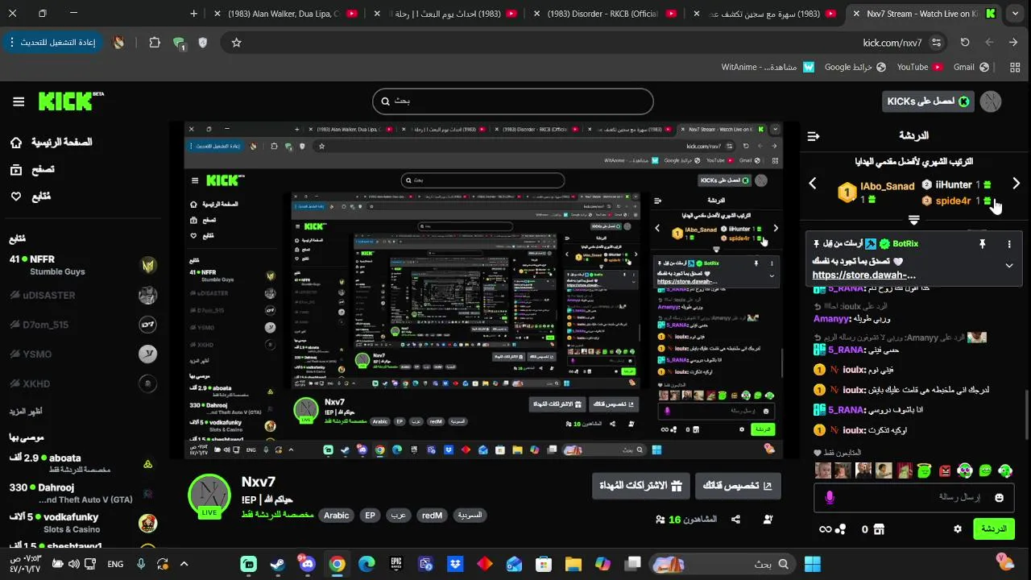Screen dimensions: 1031x580
Task: Open the uDISASTER channel in sidebar
Action: (x=83, y=295)
